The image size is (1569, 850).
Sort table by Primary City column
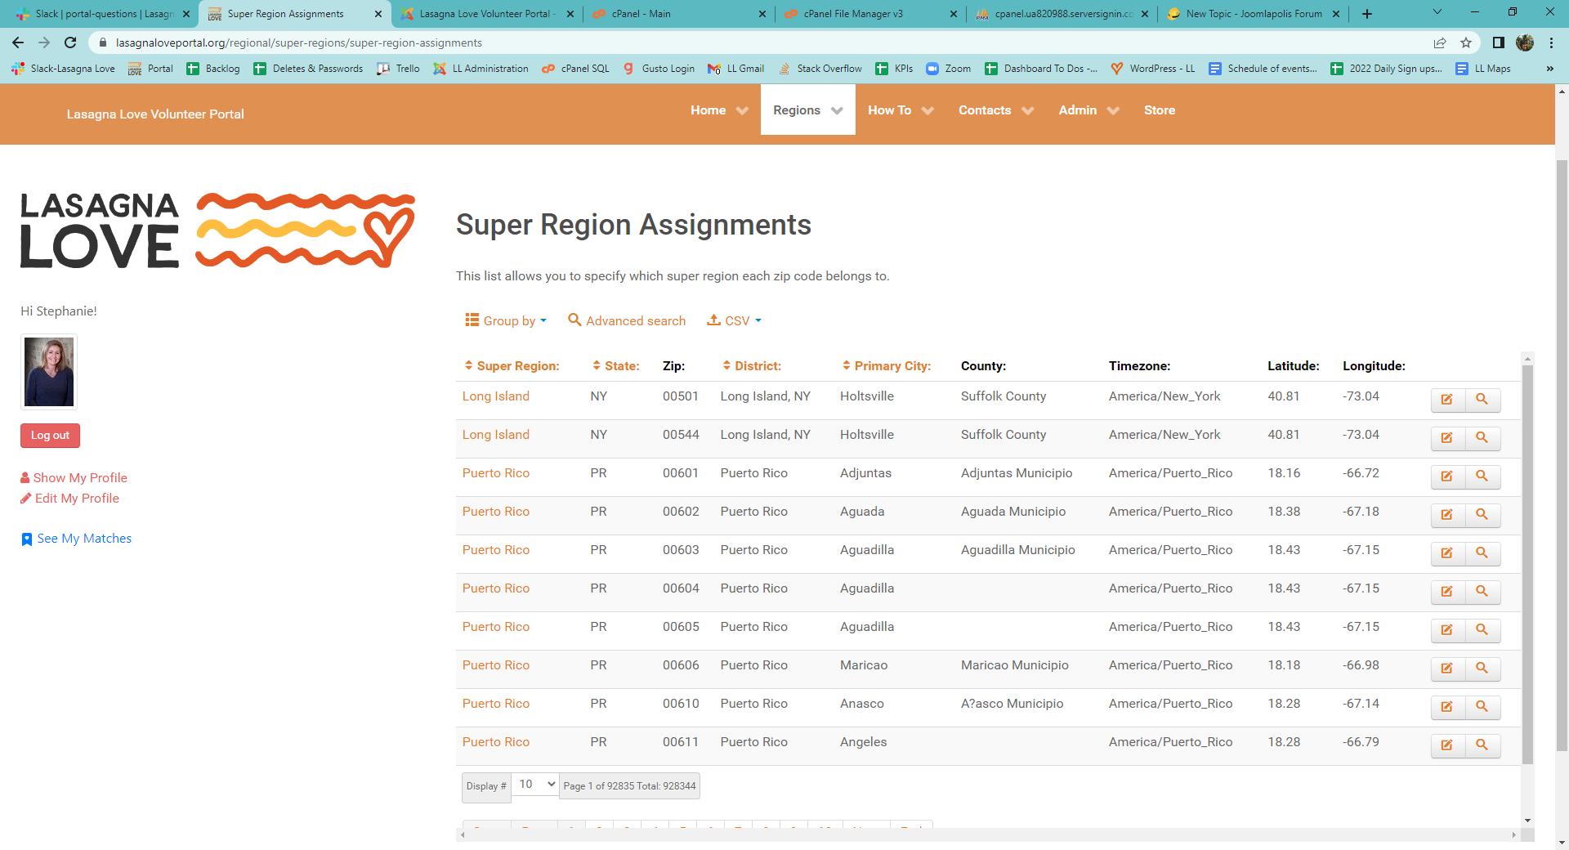[x=887, y=366]
